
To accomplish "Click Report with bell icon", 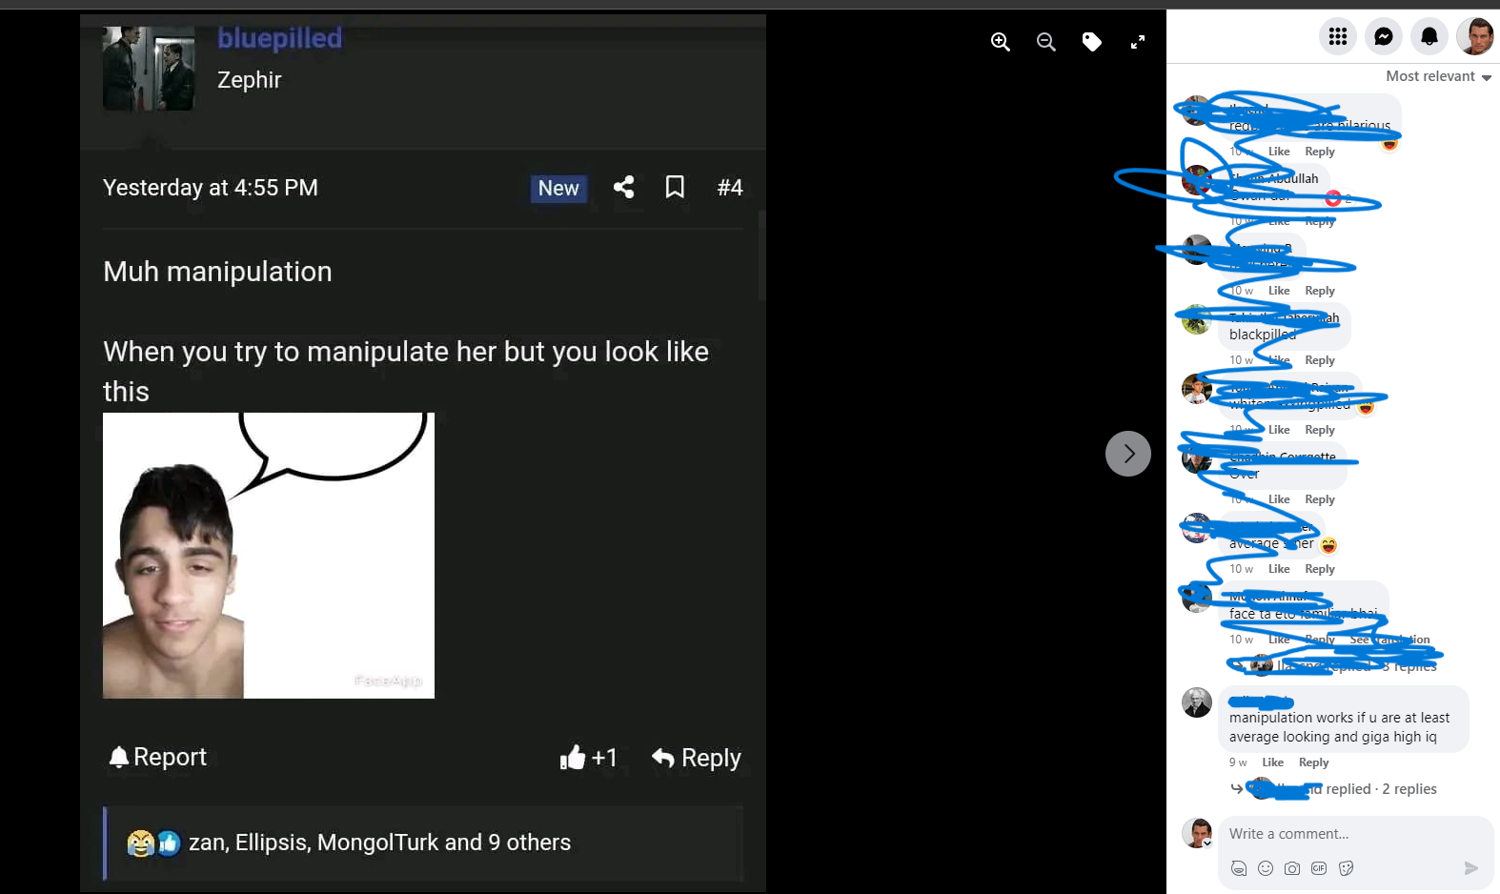I will (x=157, y=757).
